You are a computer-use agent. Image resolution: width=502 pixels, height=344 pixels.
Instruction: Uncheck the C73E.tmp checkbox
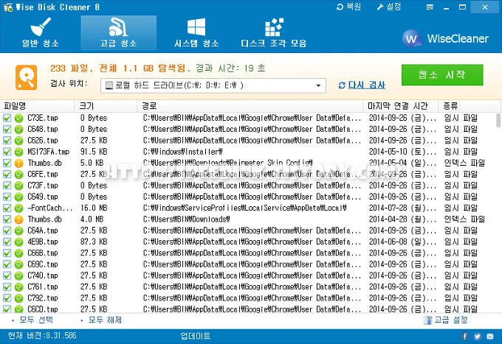[7, 118]
